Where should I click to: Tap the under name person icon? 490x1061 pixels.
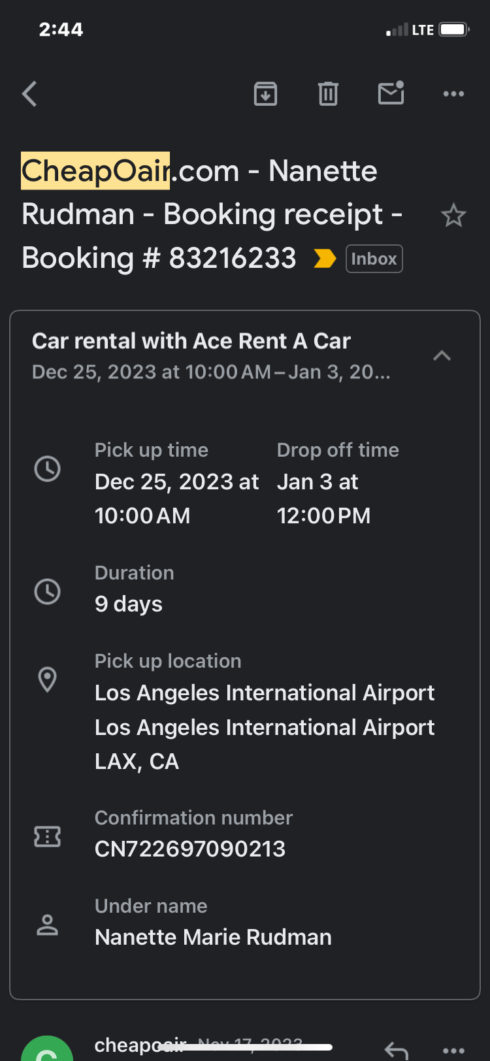click(x=48, y=924)
